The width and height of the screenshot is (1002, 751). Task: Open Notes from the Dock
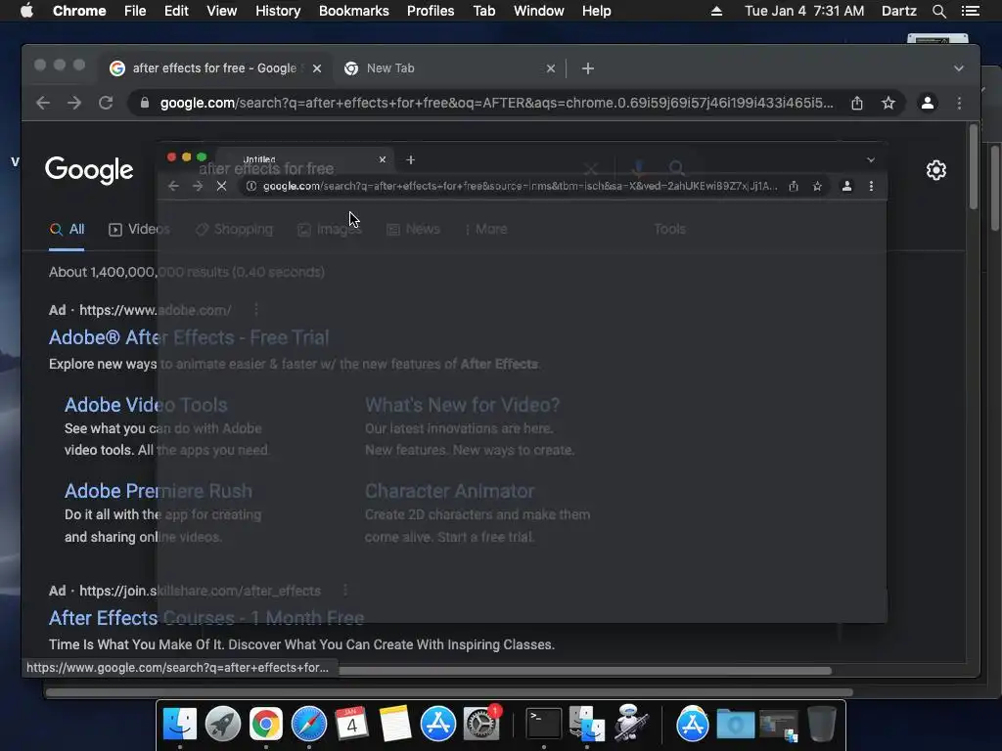[395, 724]
